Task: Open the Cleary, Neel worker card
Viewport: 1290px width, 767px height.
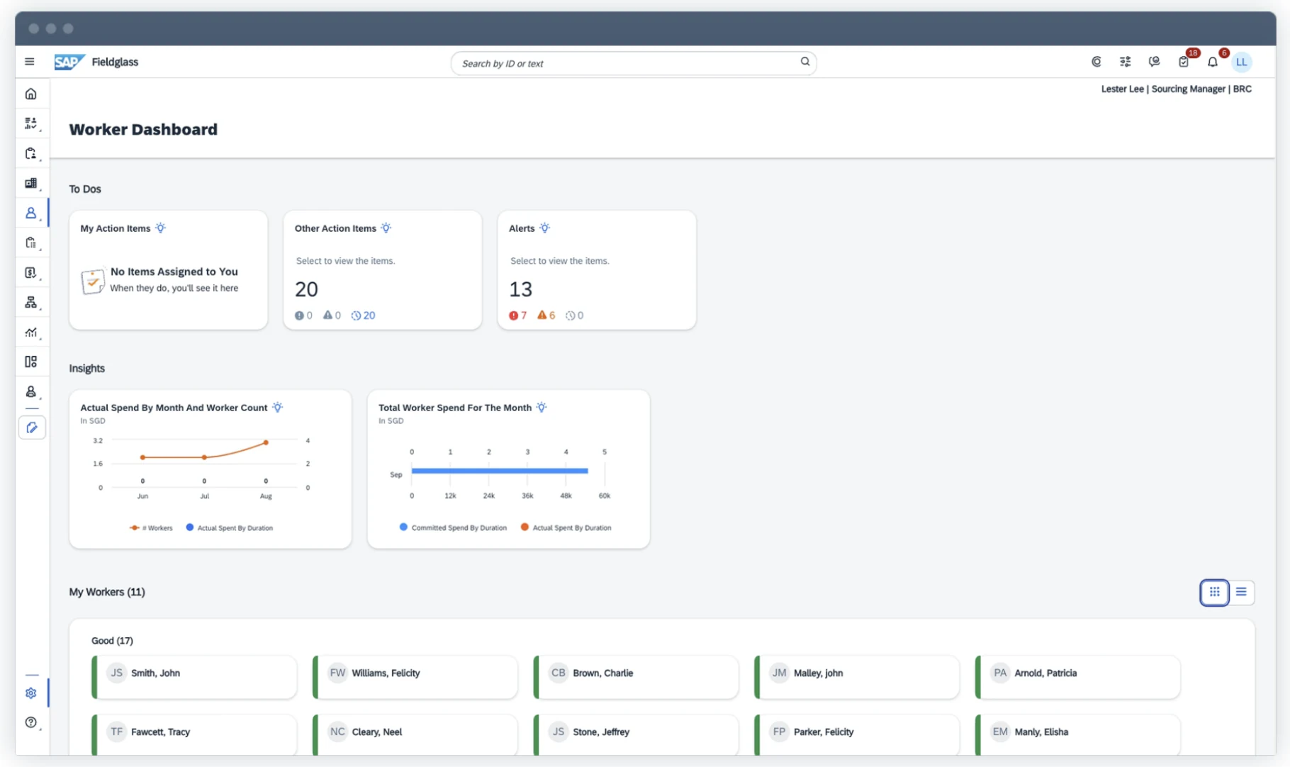Action: [415, 734]
